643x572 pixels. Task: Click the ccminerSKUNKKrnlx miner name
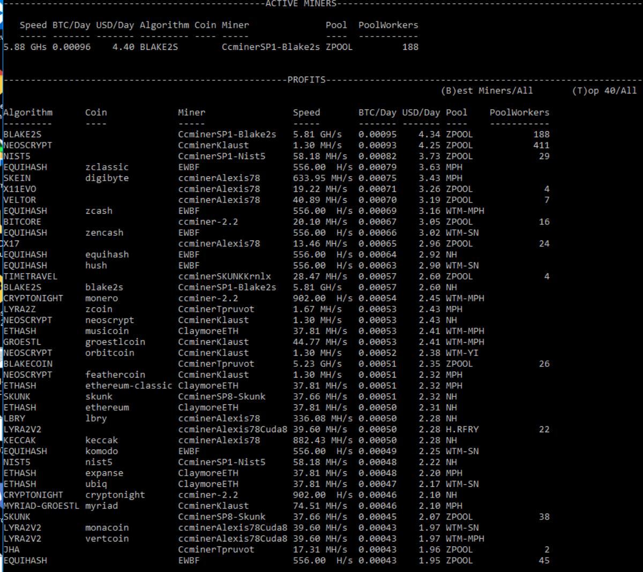pos(225,276)
